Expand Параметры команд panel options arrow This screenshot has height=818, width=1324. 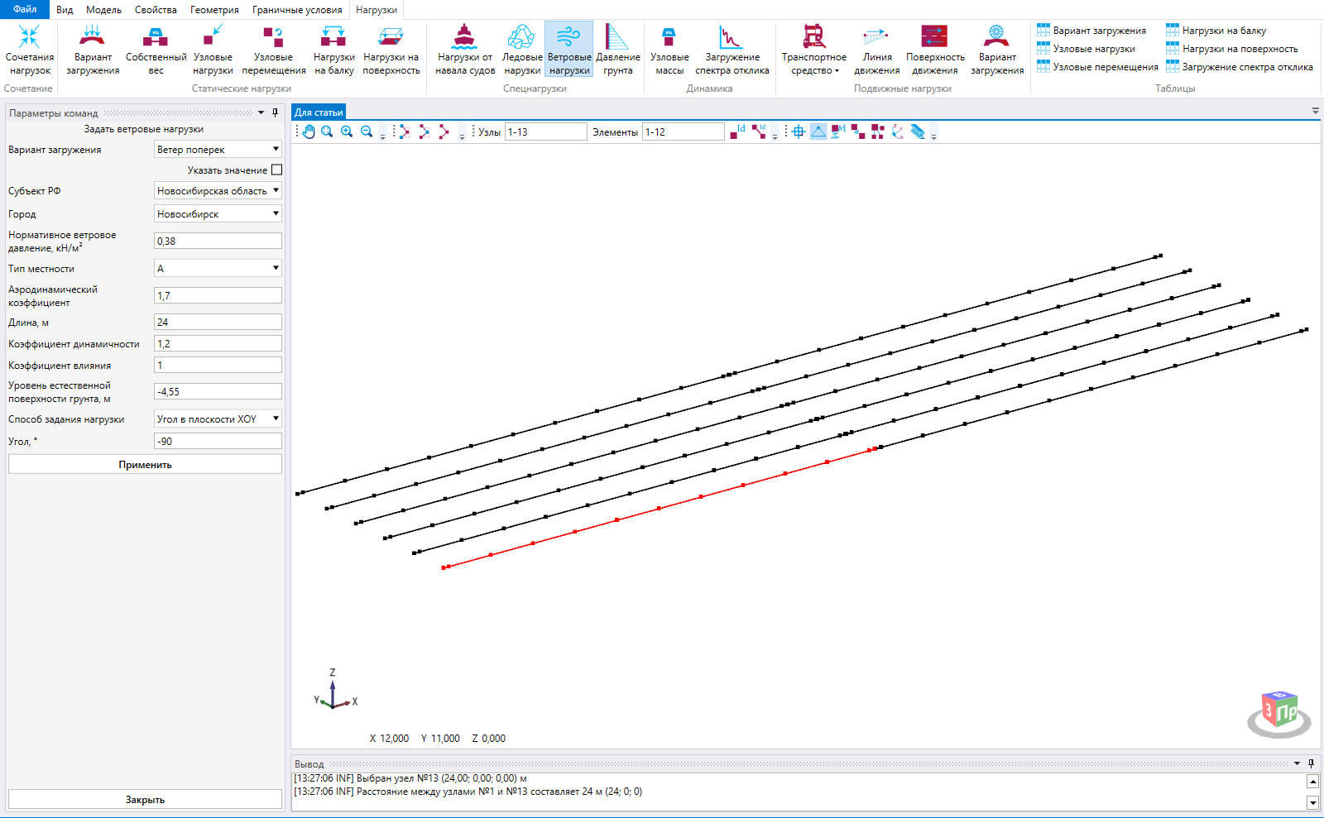pyautogui.click(x=261, y=112)
